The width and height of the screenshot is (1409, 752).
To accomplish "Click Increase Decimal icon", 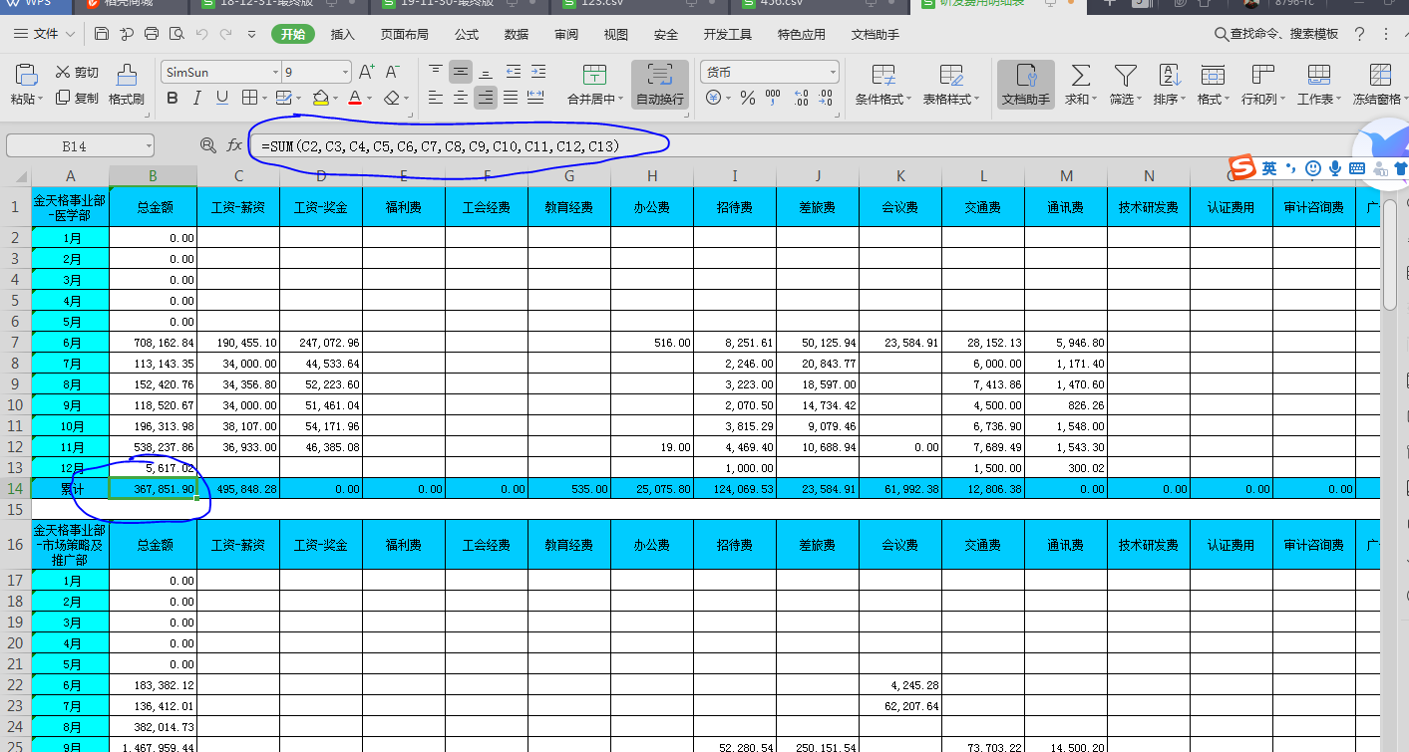I will (800, 98).
